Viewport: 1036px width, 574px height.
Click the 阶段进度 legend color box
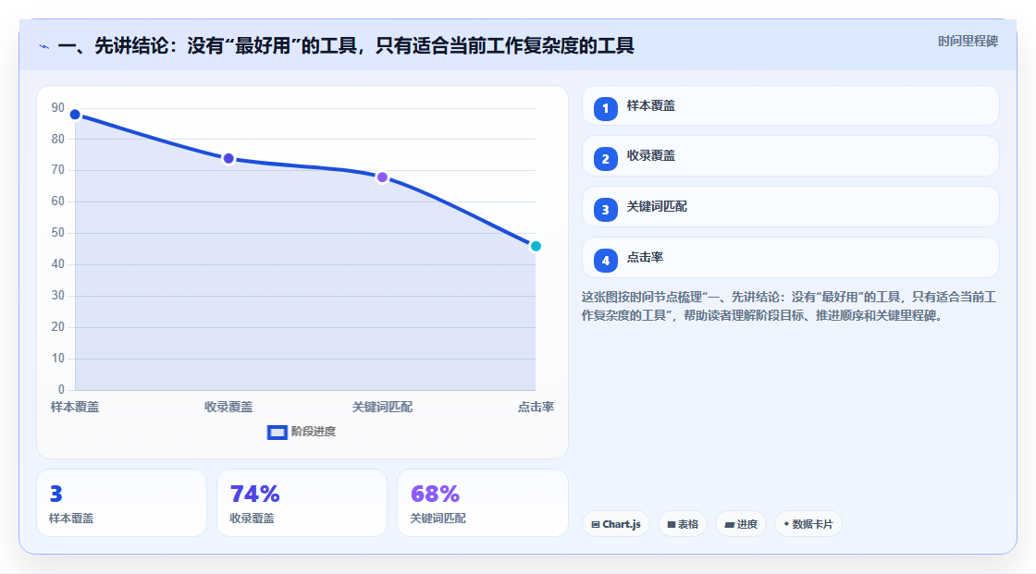[x=277, y=433]
